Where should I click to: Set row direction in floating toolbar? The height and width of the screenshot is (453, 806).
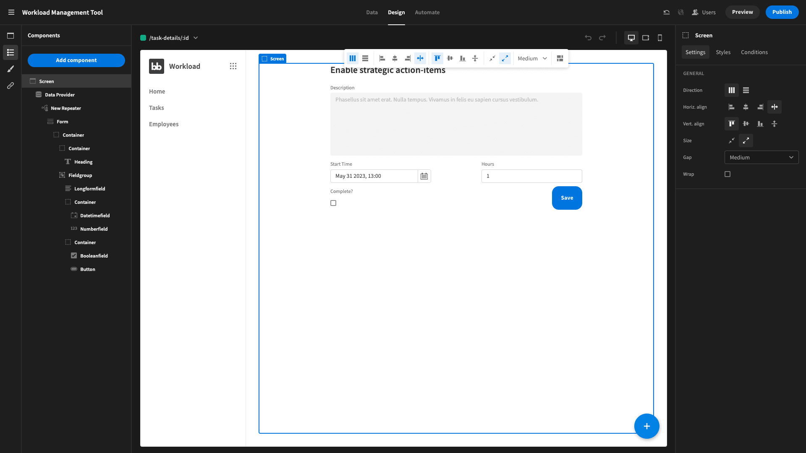click(x=365, y=58)
